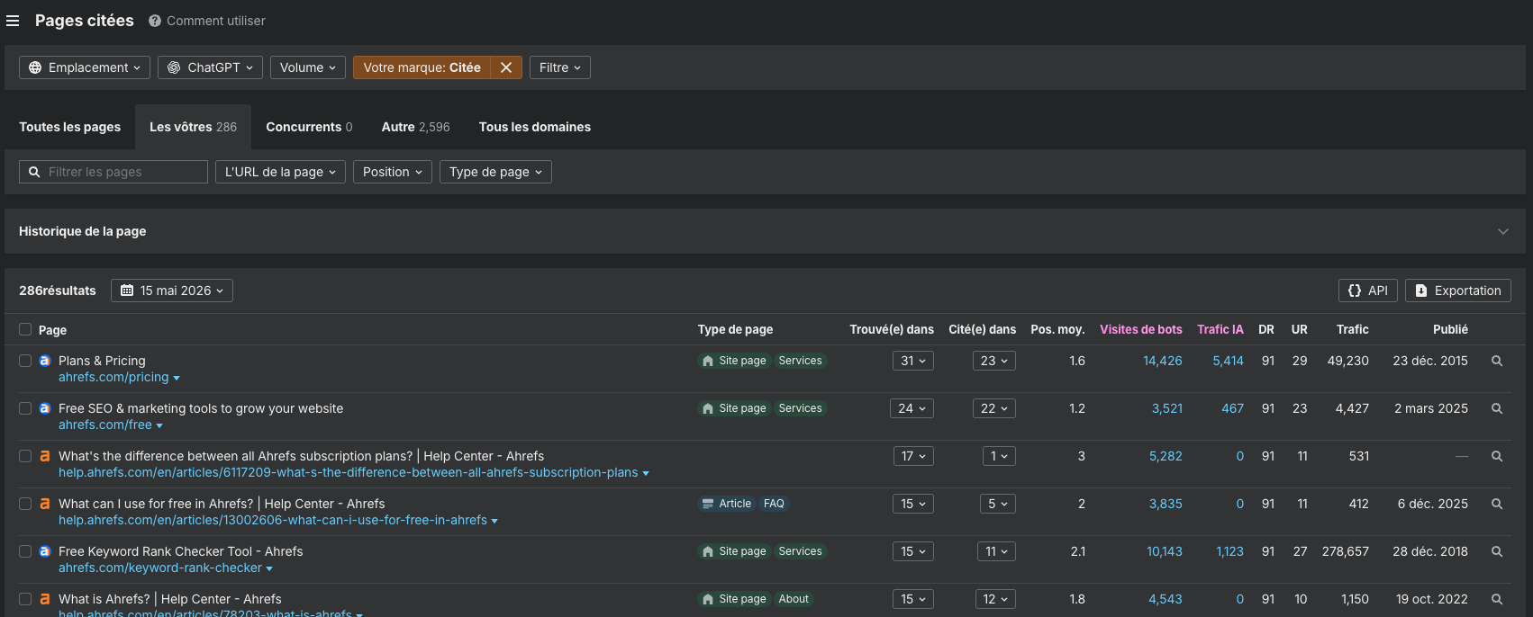1533x617 pixels.
Task: Click Trafic IA value 5,414
Action: point(1228,361)
